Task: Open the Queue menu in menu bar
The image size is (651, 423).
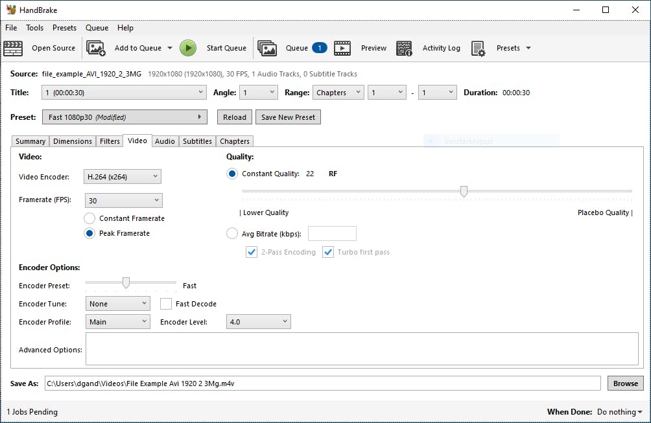Action: (x=97, y=28)
